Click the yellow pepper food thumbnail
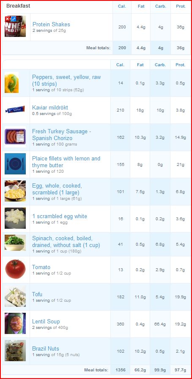This screenshot has height=379, width=192. [x=11, y=82]
